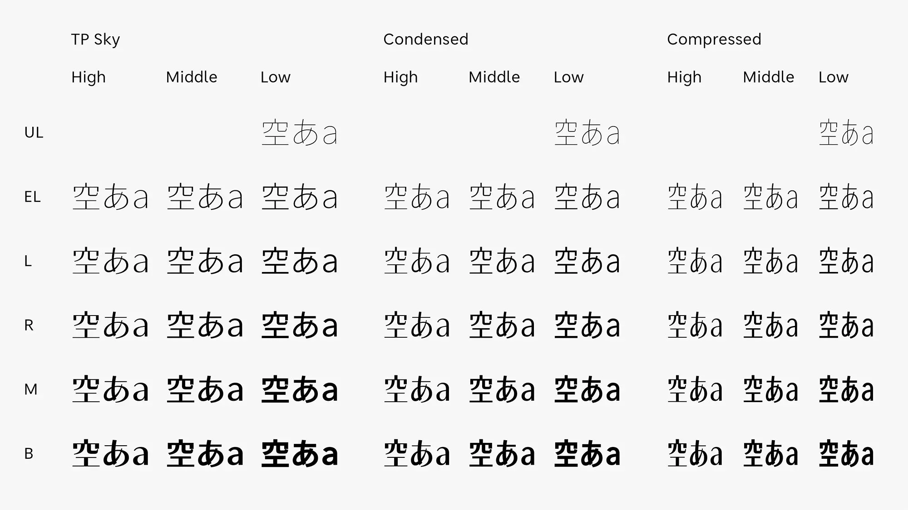
Task: Click the TP Sky Low B sample
Action: pos(300,454)
